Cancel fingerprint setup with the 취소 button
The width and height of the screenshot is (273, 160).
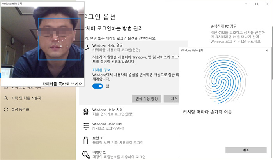coord(245,150)
